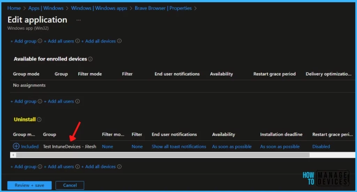Info icon beside bottom Add all users link

pos(77,167)
